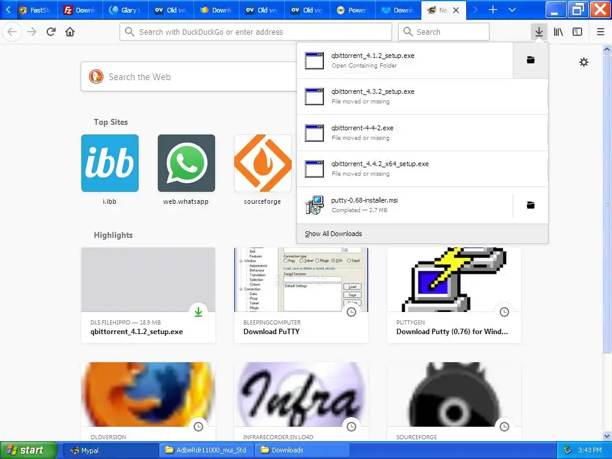Click the DuckDuckGo logo in web search
The image size is (612, 459).
pyautogui.click(x=96, y=77)
